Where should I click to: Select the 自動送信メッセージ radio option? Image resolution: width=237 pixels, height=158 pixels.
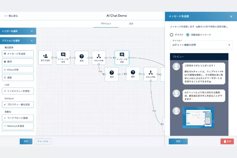coord(188,35)
